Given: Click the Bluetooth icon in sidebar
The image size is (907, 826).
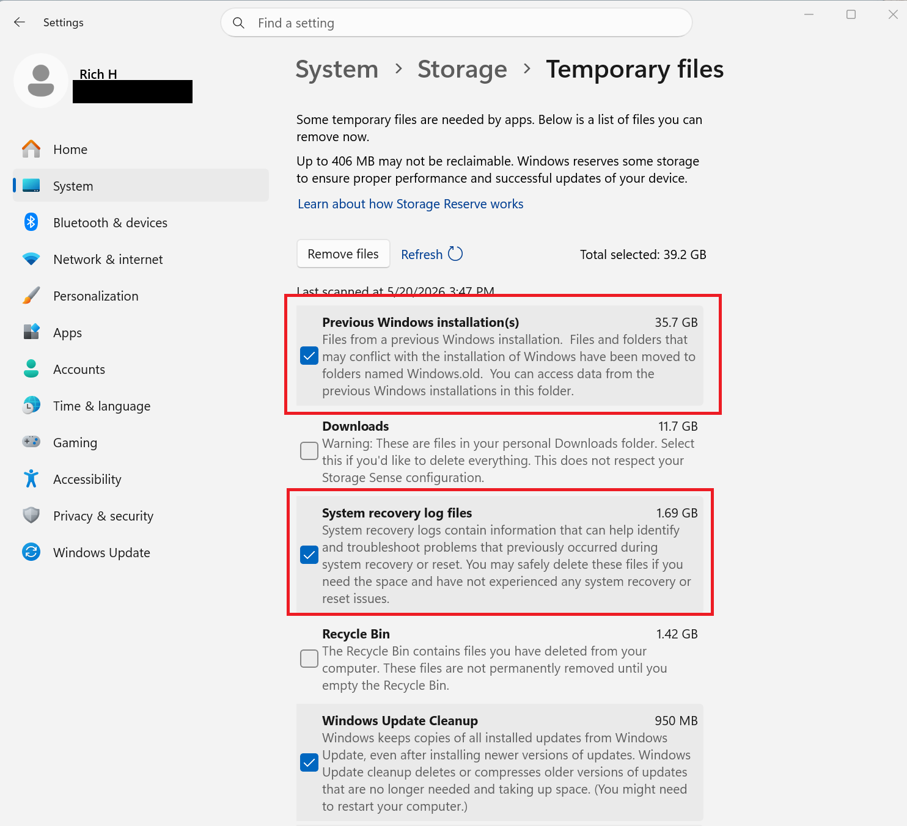Looking at the screenshot, I should 31,222.
